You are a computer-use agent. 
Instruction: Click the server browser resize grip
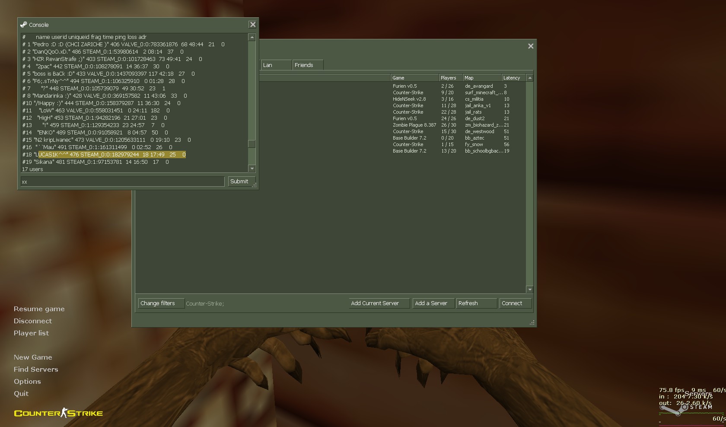pyautogui.click(x=532, y=322)
